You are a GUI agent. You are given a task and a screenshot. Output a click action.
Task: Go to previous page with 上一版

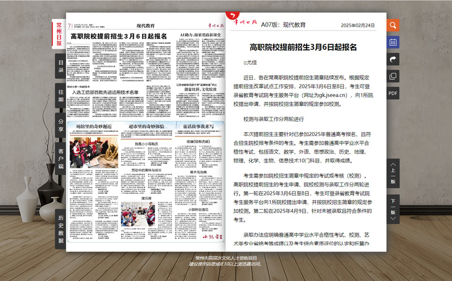tap(393, 172)
